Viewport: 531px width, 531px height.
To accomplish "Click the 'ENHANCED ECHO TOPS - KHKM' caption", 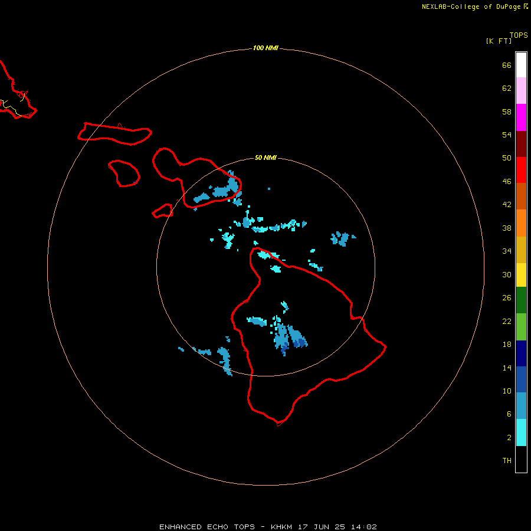I will coord(225,527).
